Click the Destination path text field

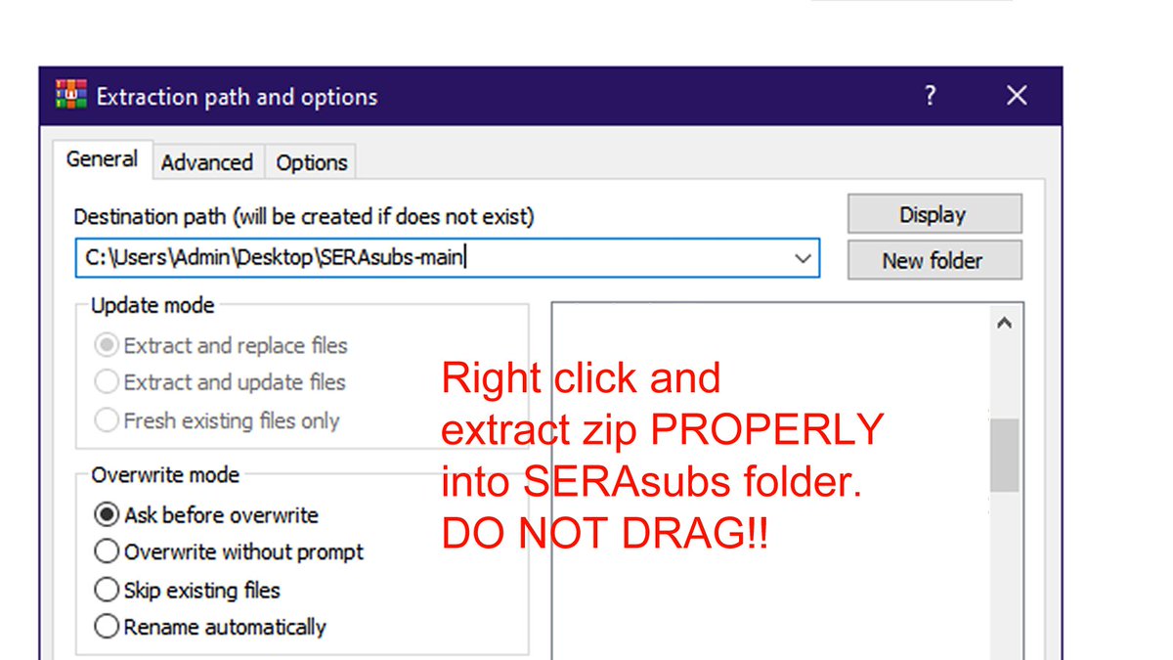click(447, 258)
